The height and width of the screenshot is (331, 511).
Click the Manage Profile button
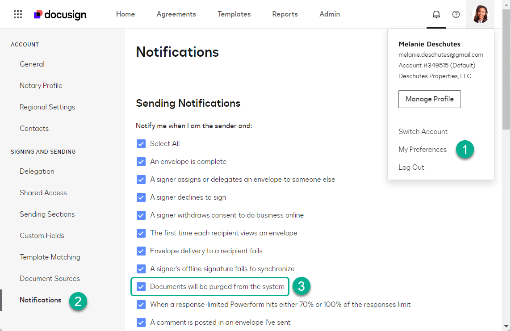[429, 99]
